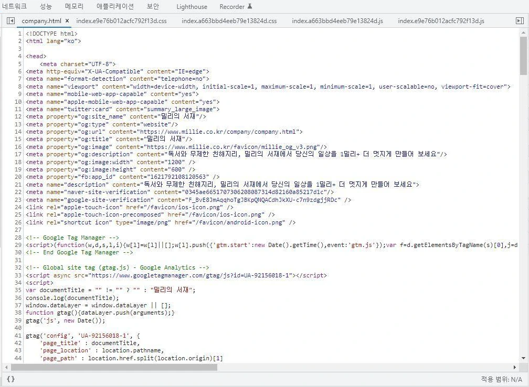Open the 애플리케이션 panel tab
This screenshot has height=387, width=529.
pyautogui.click(x=115, y=6)
